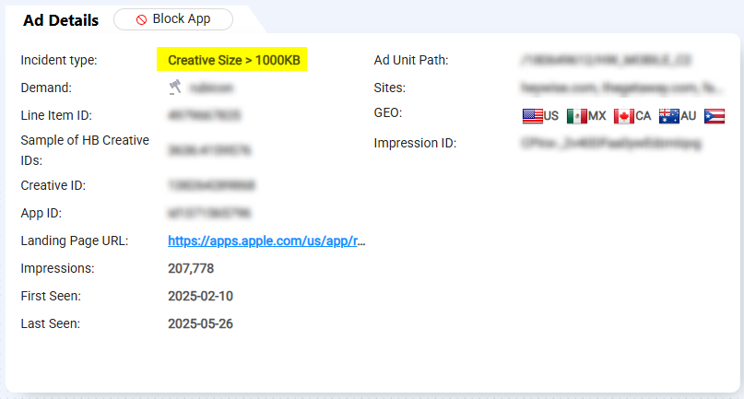744x399 pixels.
Task: Click the Canada flag icon
Action: tap(624, 116)
